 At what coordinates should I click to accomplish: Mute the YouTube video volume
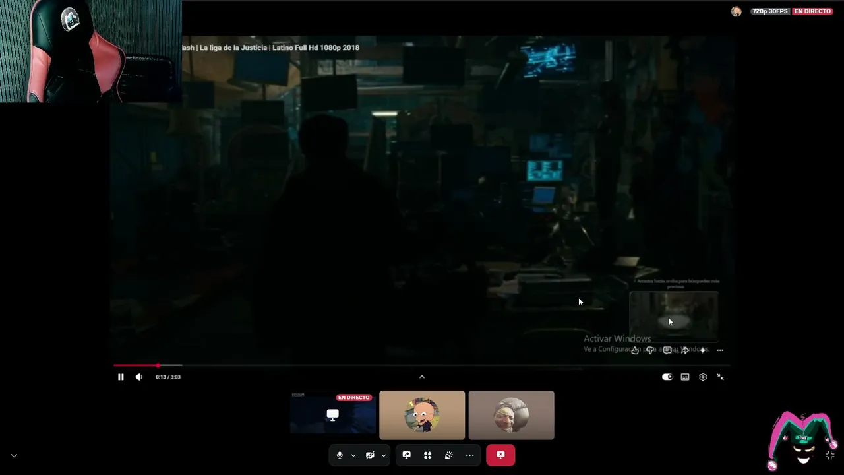point(138,377)
